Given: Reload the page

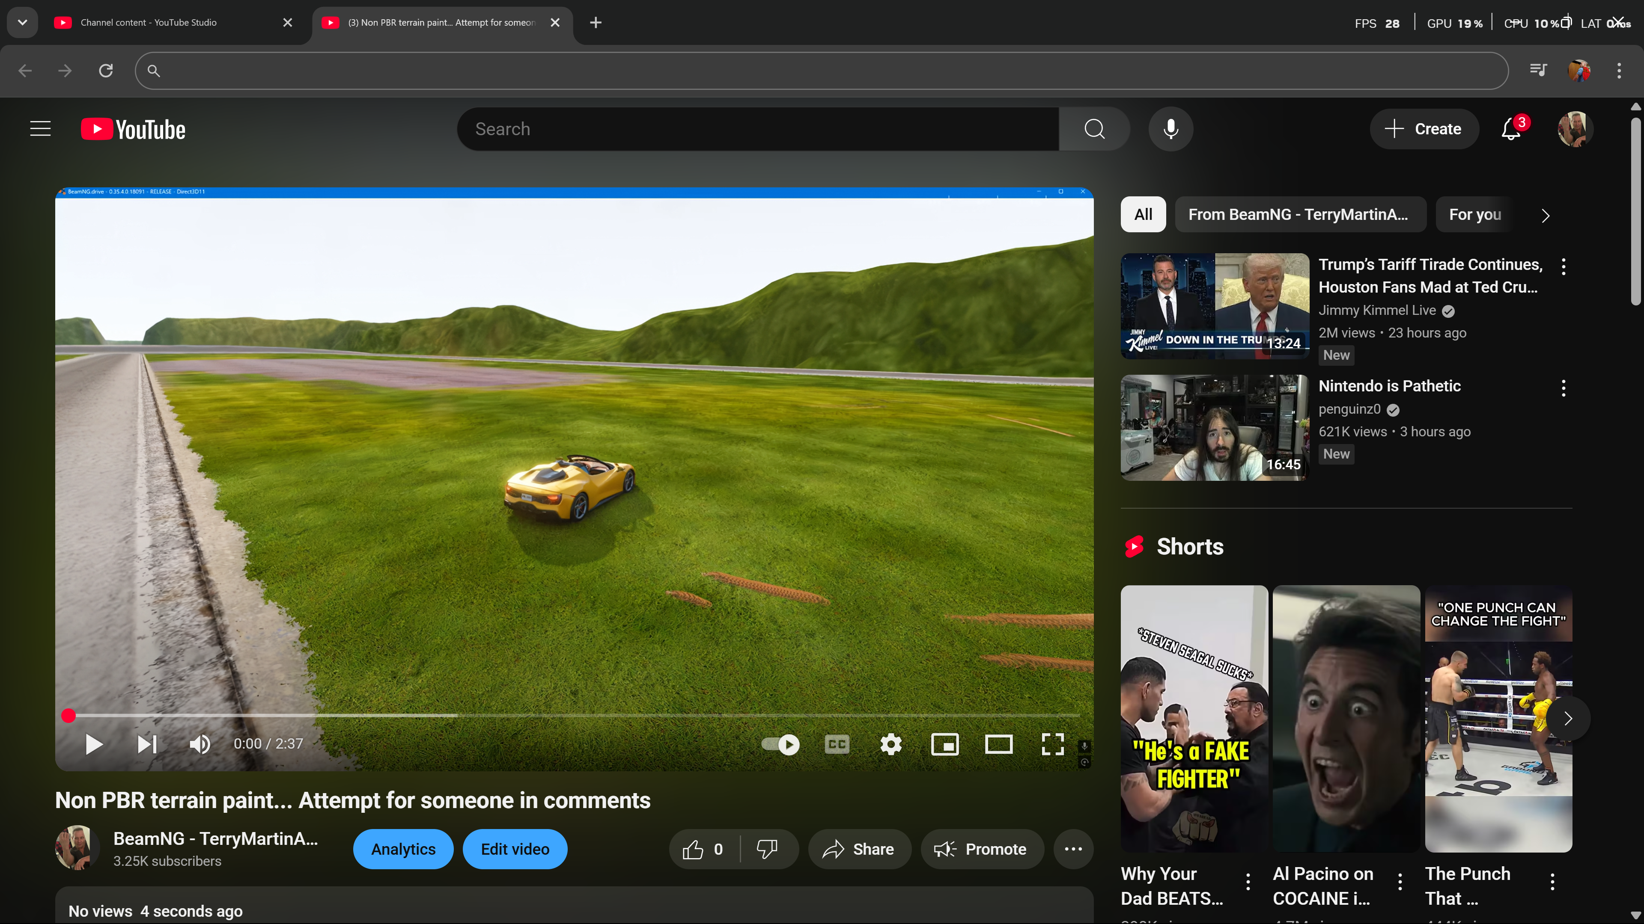Looking at the screenshot, I should (106, 70).
